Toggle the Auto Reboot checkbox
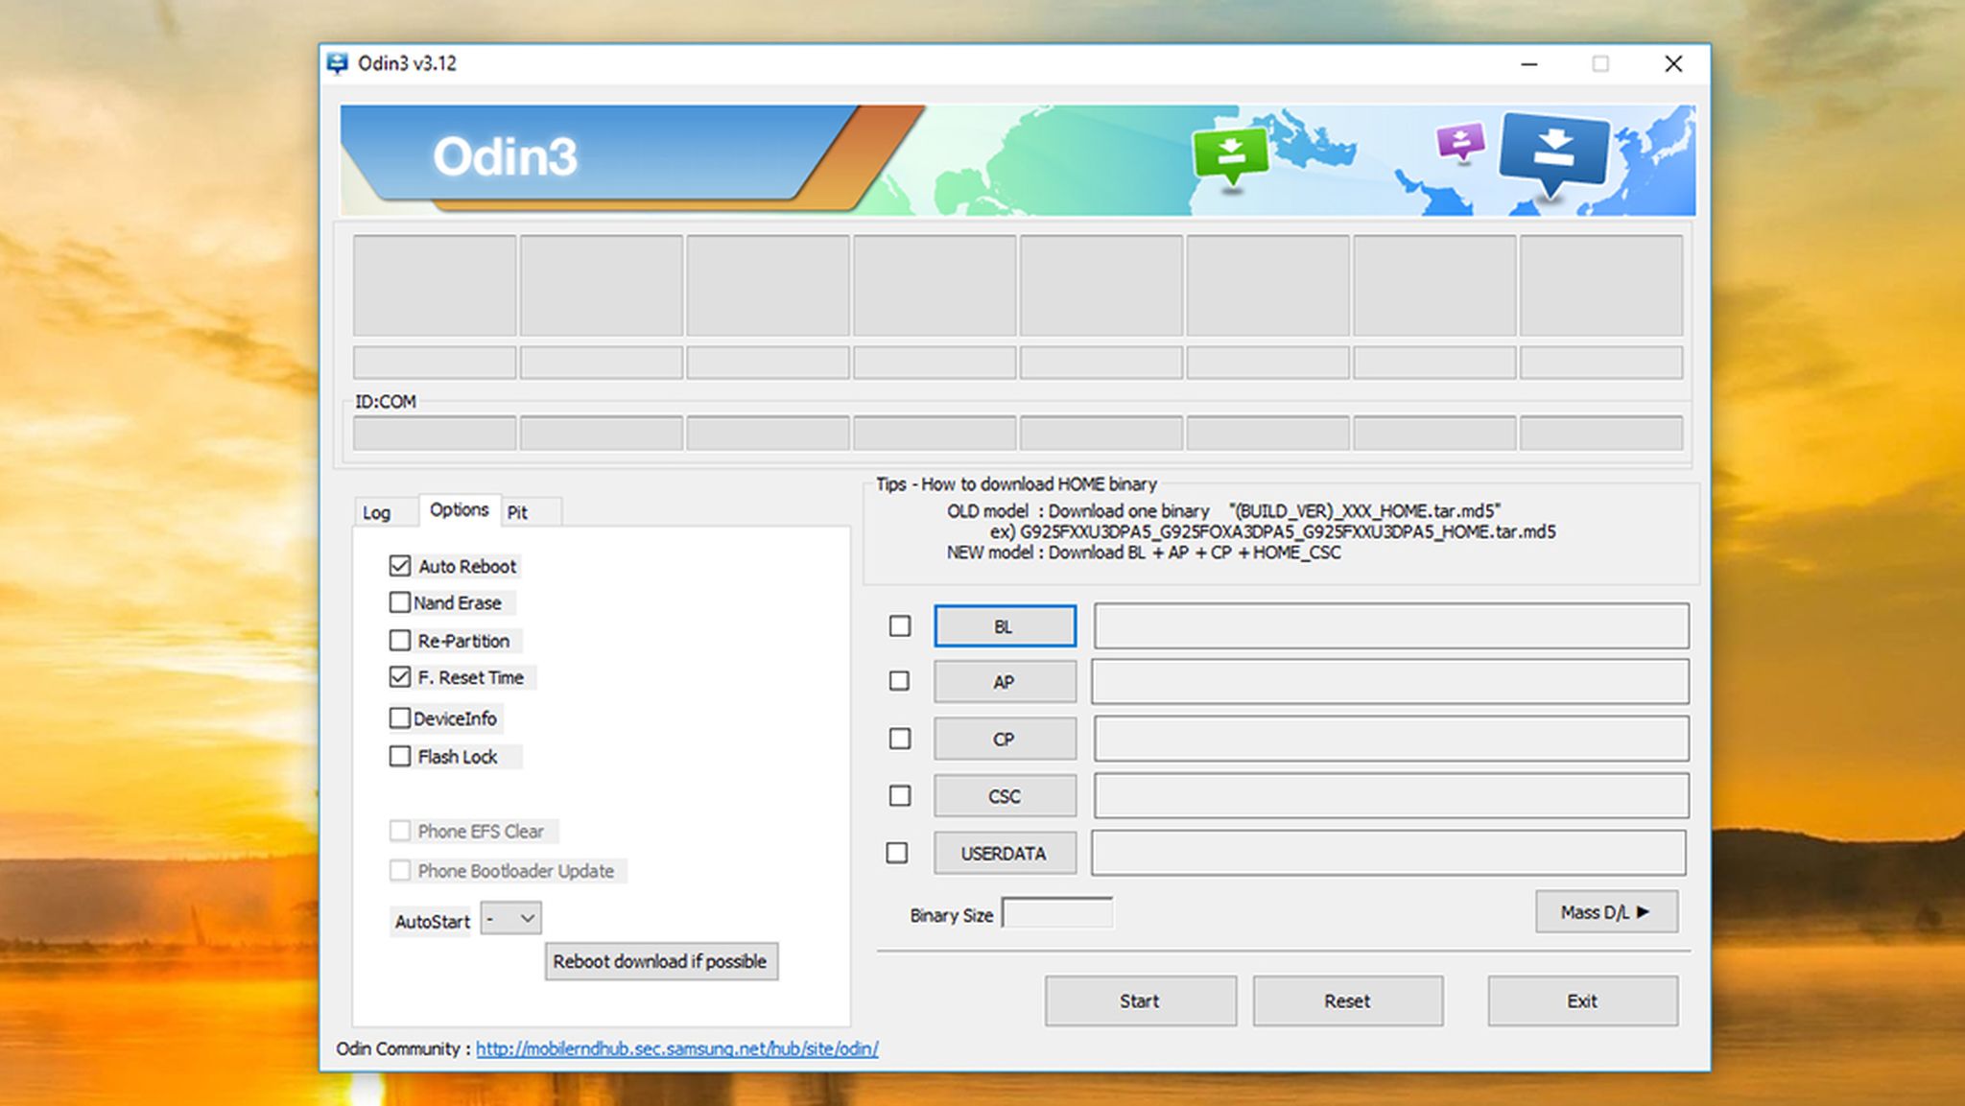 (400, 566)
